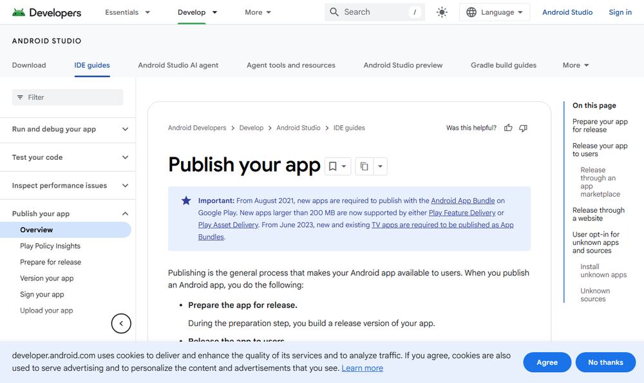This screenshot has height=383, width=644.
Task: Jump to Release through a website
Action: 598,214
